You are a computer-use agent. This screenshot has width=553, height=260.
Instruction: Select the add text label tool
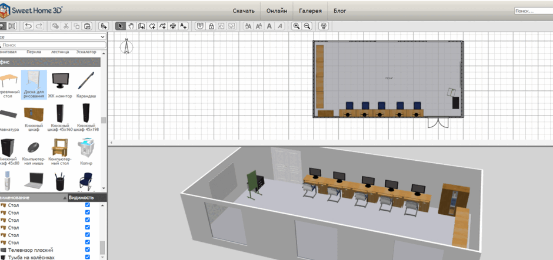(184, 26)
